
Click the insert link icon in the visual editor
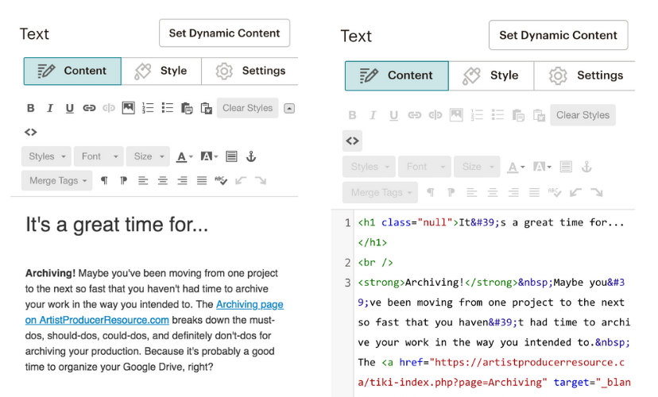tap(89, 108)
